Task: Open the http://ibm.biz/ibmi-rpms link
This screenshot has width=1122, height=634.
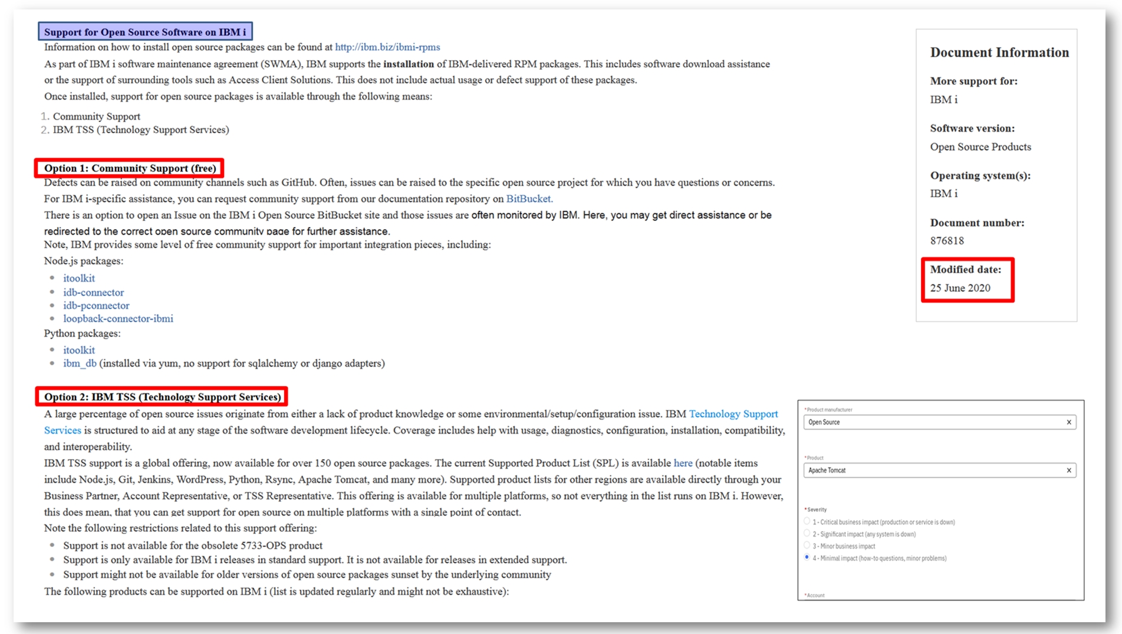Action: click(387, 47)
